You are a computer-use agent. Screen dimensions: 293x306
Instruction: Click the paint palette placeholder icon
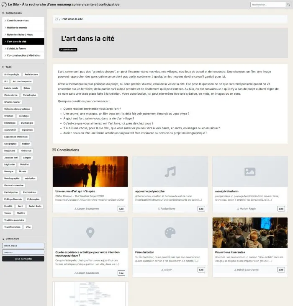click(170, 232)
